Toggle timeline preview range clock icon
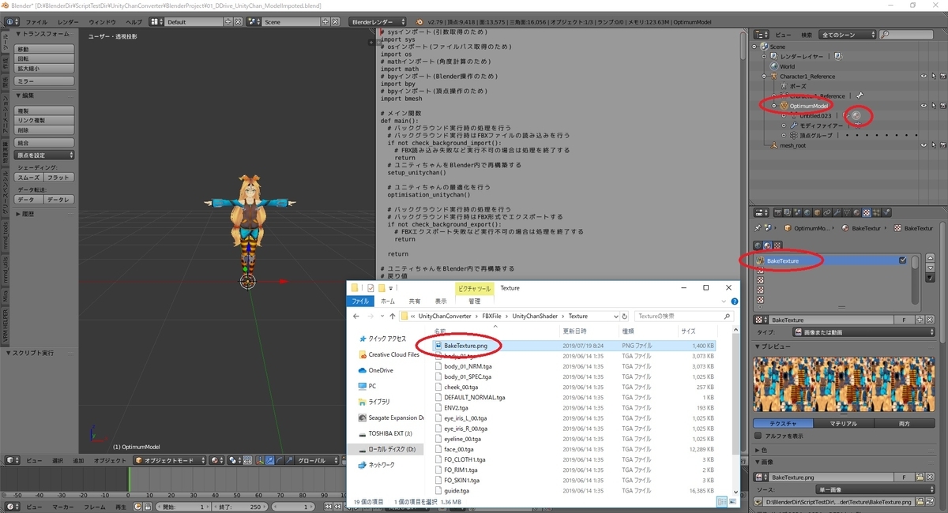The height and width of the screenshot is (513, 948). point(137,507)
